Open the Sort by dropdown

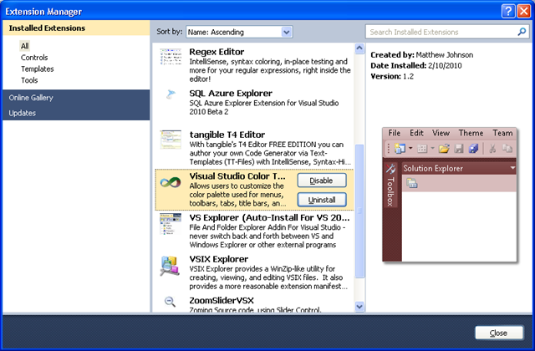click(240, 32)
